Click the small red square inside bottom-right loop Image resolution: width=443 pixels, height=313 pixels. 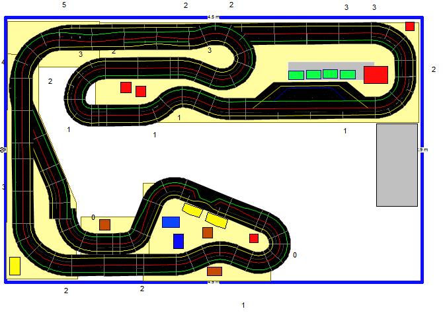pyautogui.click(x=254, y=238)
